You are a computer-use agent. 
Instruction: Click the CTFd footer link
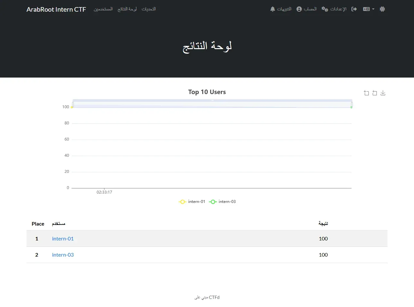[x=207, y=297]
